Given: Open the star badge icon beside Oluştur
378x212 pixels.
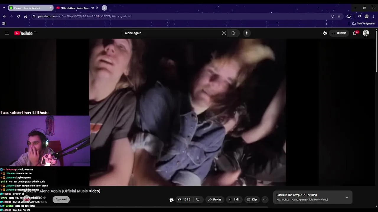Looking at the screenshot, I should (x=325, y=33).
